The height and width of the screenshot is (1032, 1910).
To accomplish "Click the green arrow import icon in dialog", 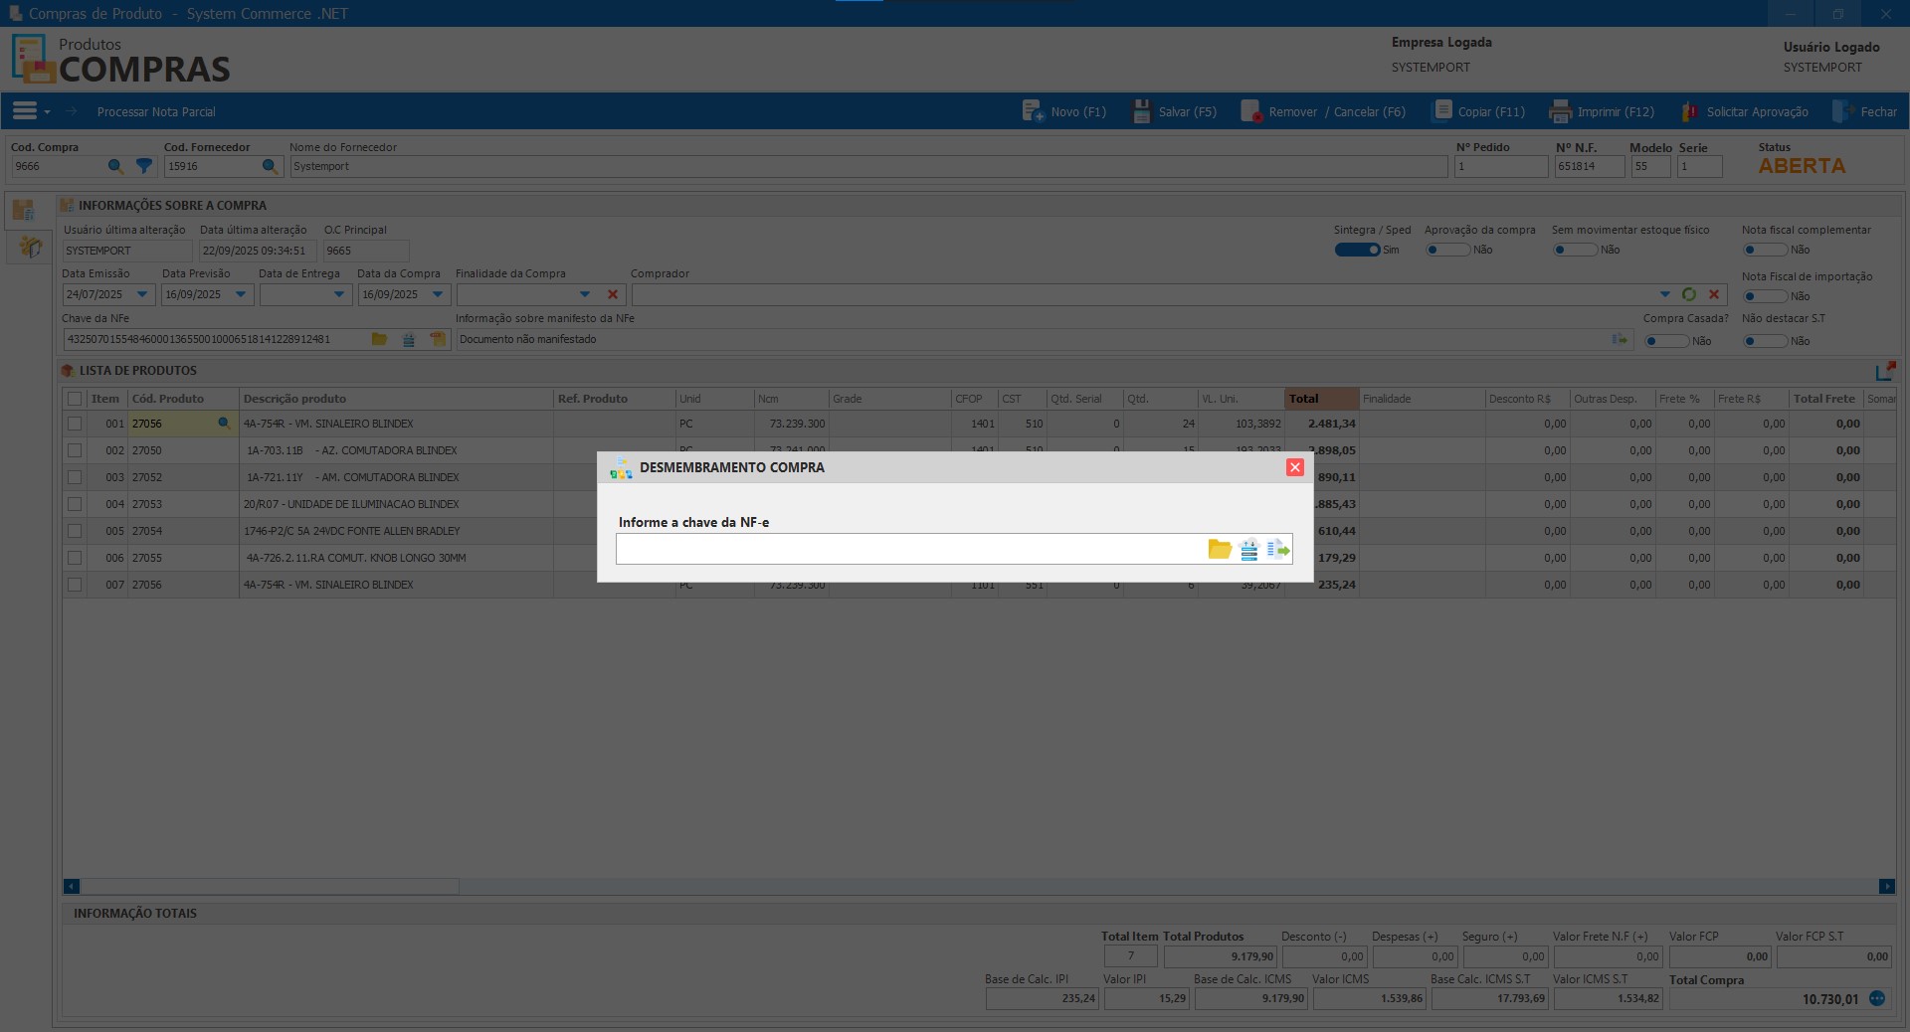I will click(1278, 549).
